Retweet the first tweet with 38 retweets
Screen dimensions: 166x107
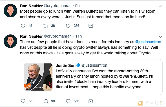click(46, 26)
